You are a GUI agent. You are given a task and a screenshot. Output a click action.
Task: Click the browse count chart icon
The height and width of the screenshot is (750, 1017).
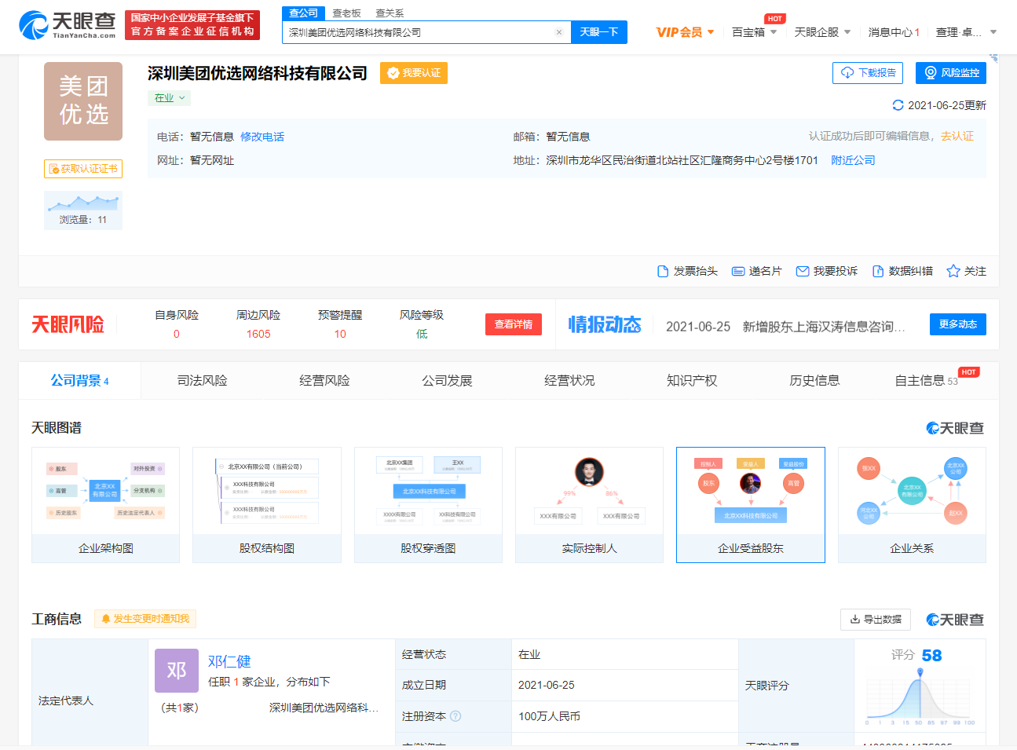click(83, 210)
